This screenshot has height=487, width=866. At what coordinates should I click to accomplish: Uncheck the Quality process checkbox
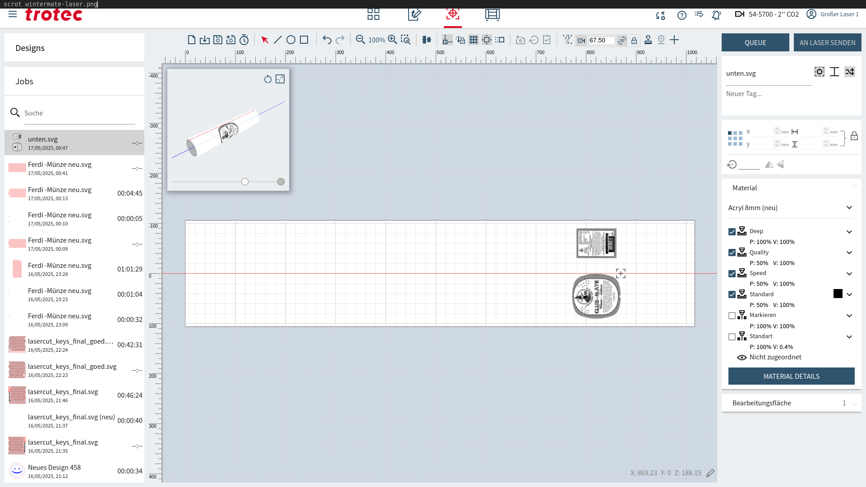point(732,253)
